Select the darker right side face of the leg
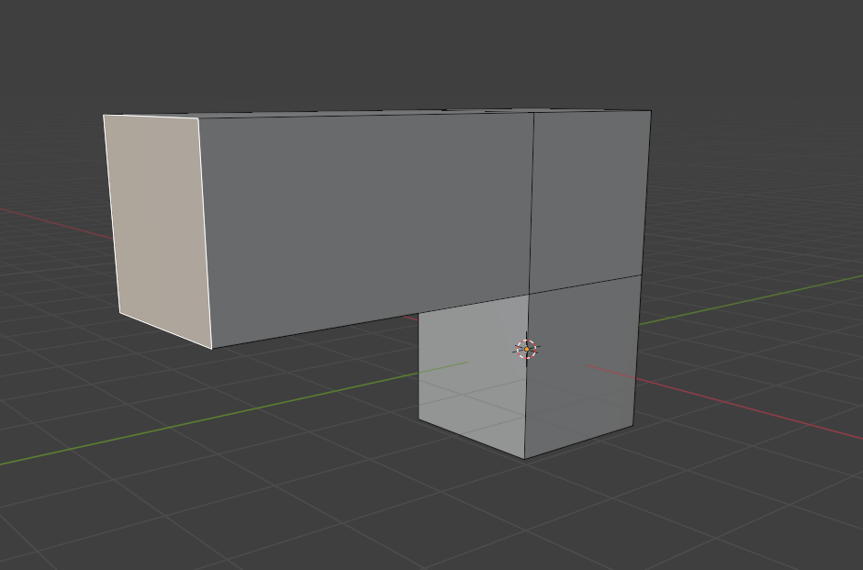Screen dimensions: 863x570 pyautogui.click(x=581, y=366)
